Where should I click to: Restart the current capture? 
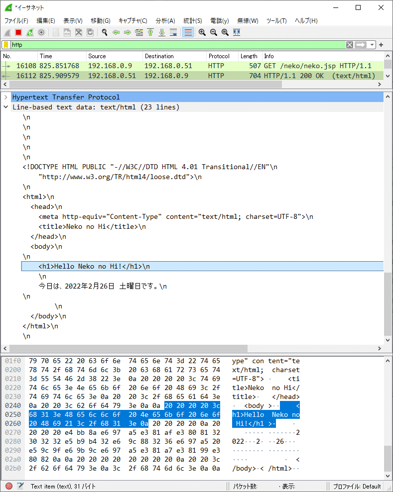[x=30, y=32]
